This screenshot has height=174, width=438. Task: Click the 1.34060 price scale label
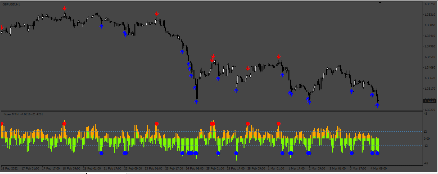430,68
